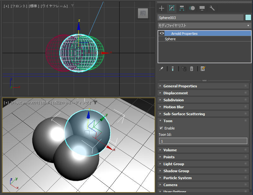Screen dimensions: 253x195
Task: Expand the General Properties rollout
Action: pos(203,86)
